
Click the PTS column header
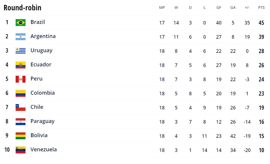click(x=261, y=8)
